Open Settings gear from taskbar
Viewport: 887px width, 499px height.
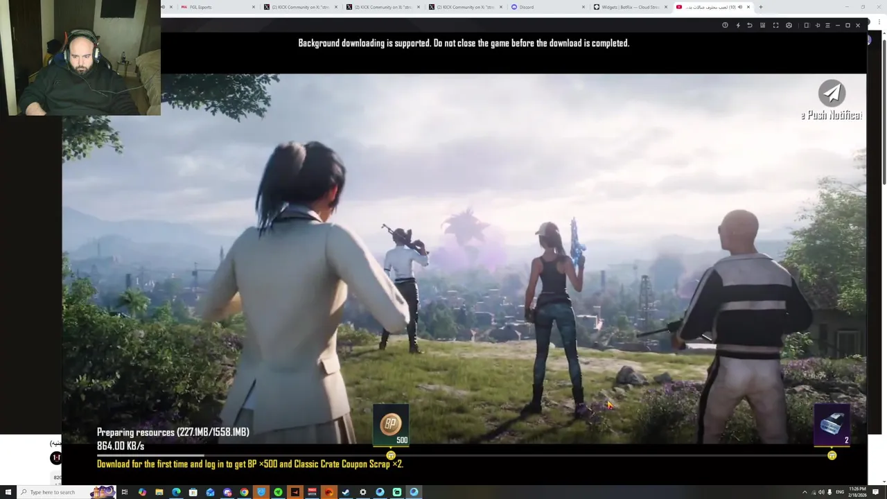[x=362, y=492]
